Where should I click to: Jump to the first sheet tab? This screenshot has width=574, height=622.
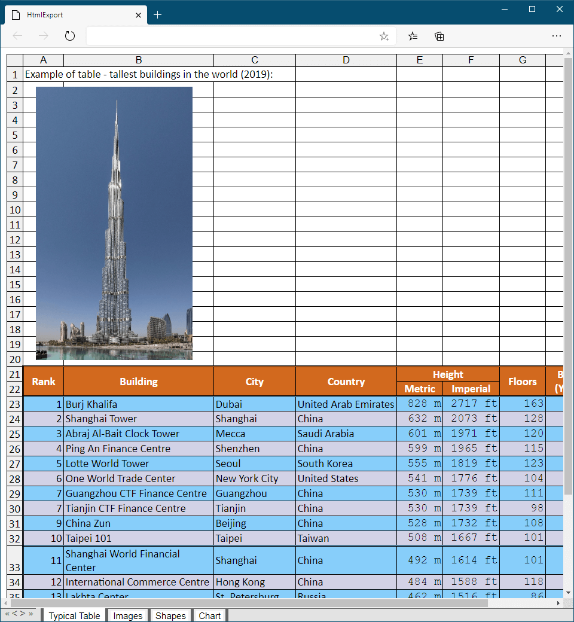(7, 614)
